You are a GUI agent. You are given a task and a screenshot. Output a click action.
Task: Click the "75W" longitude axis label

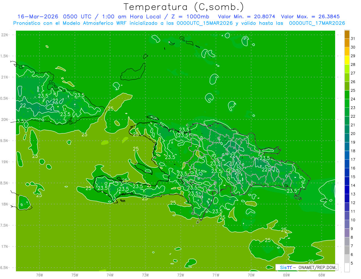click(x=75, y=275)
